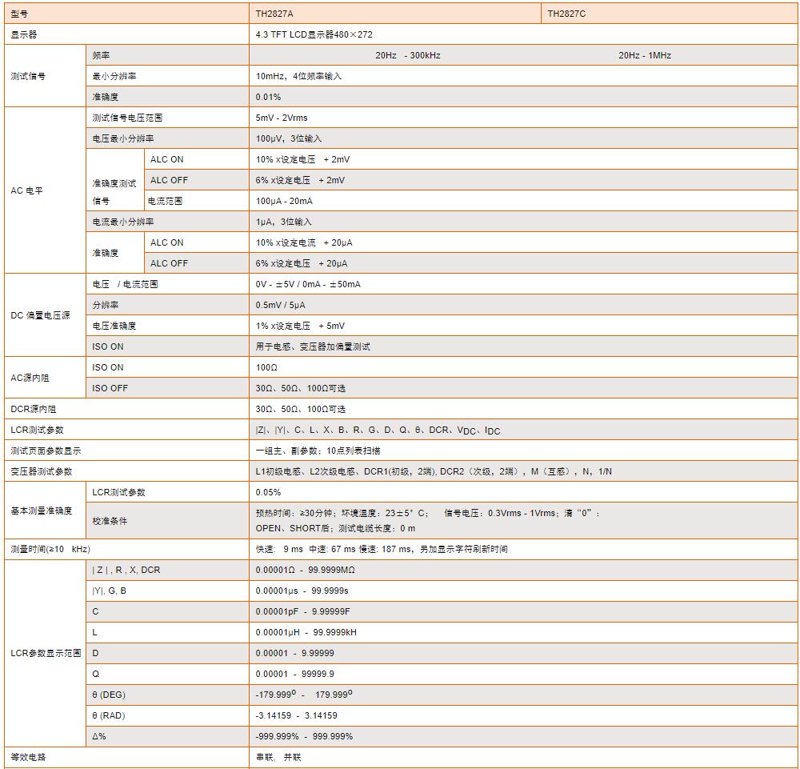Click the 校准条件 label
800x769 pixels.
tap(109, 521)
